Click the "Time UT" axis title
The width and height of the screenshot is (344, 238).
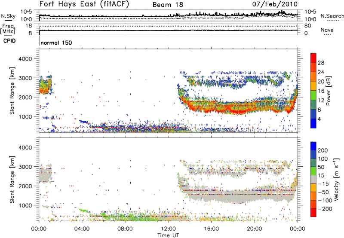pos(168,235)
